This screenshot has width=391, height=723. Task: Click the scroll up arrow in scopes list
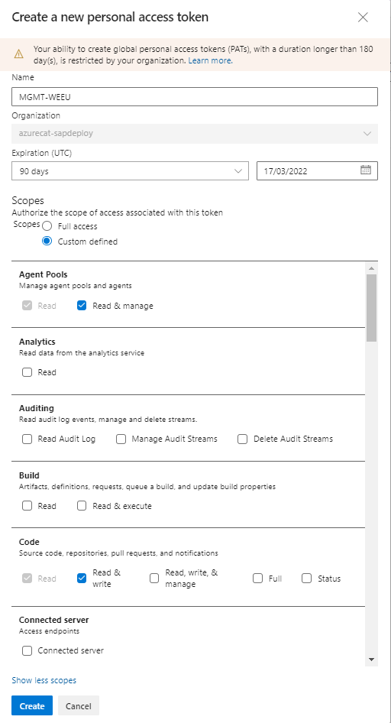pos(371,268)
